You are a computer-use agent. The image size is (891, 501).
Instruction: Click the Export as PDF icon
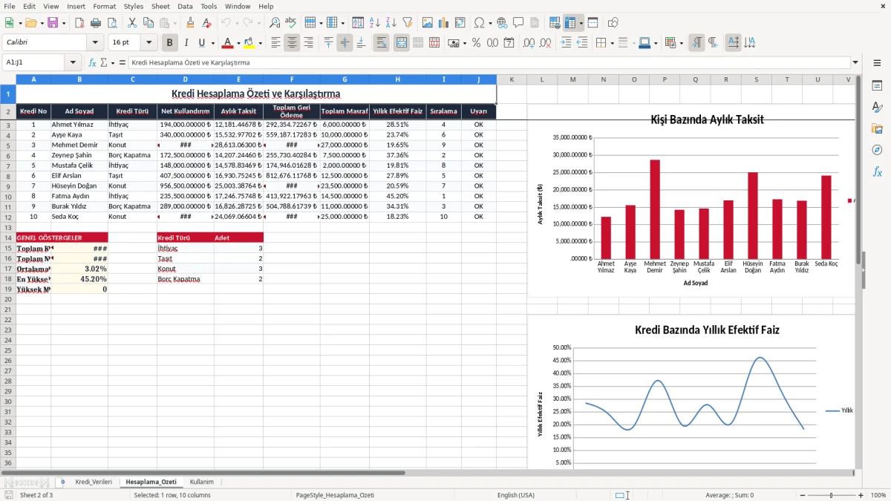[x=79, y=23]
